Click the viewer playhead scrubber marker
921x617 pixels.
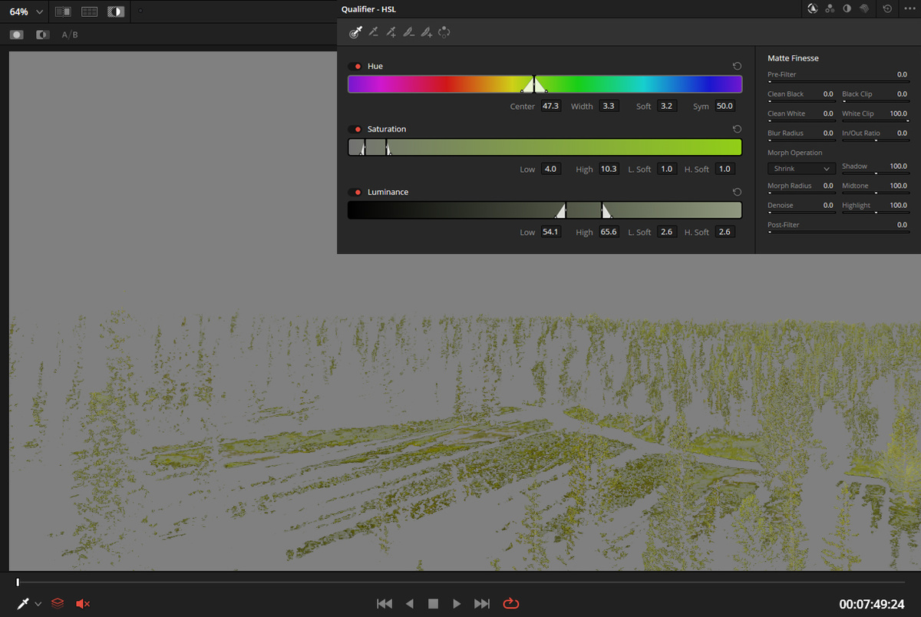coord(18,582)
